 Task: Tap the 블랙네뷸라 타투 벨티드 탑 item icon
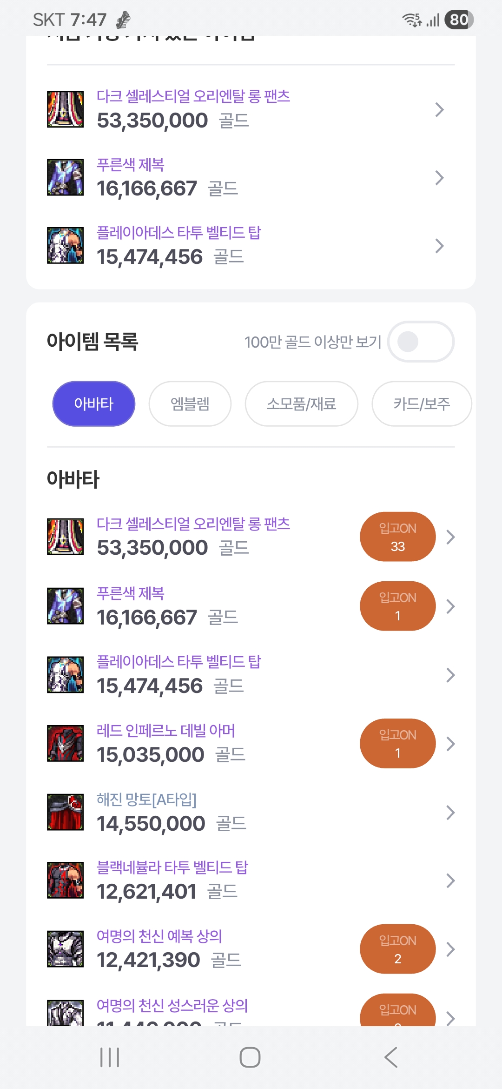(66, 880)
